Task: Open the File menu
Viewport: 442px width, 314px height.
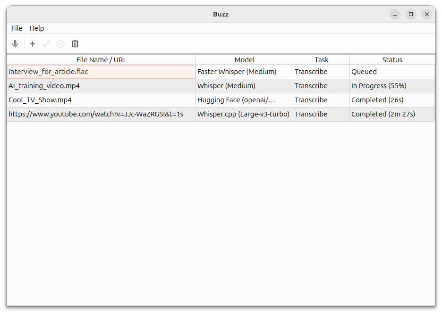Action: [x=17, y=28]
